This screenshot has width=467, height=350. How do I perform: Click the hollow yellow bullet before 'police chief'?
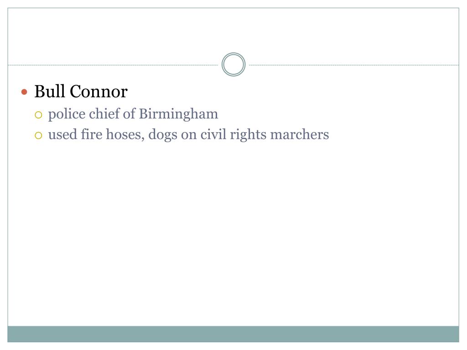click(x=38, y=115)
